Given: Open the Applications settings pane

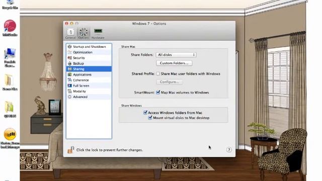Looking at the screenshot, I should coord(89,74).
